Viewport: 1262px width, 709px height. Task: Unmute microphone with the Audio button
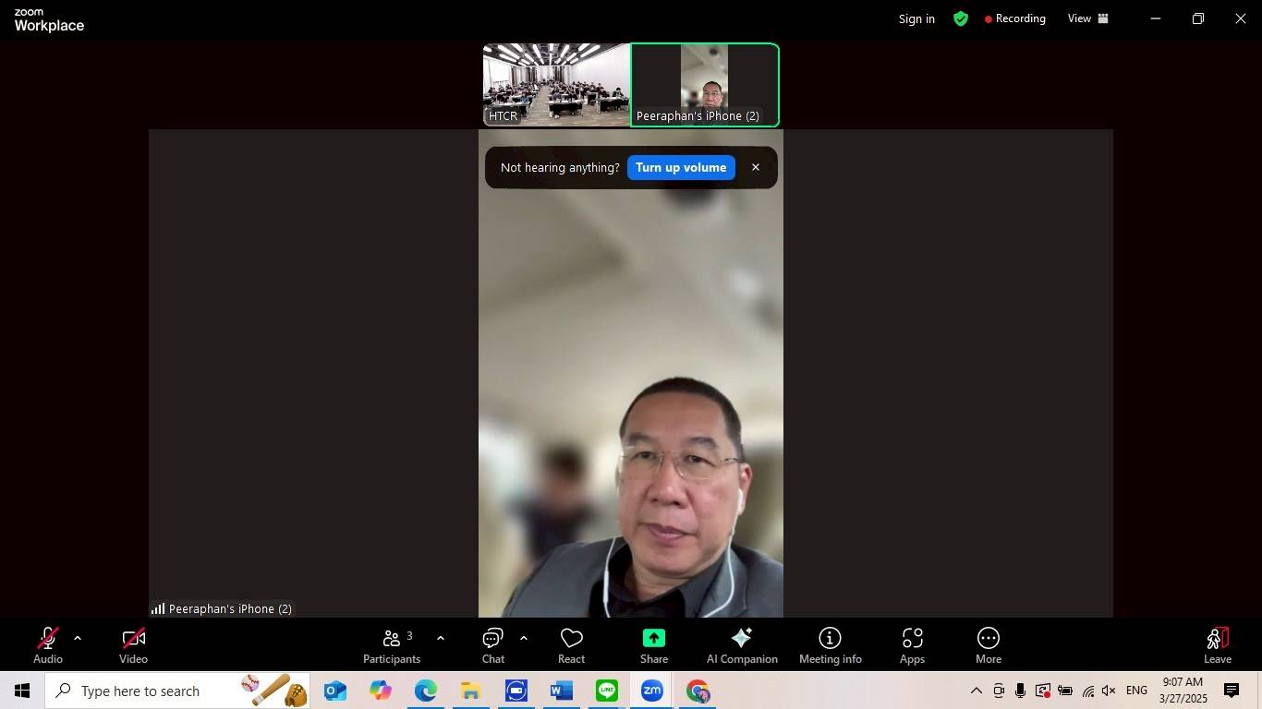pyautogui.click(x=47, y=644)
